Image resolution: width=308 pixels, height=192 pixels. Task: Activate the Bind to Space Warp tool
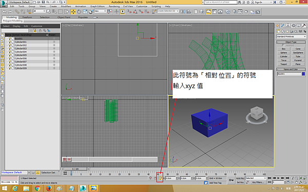[x=29, y=12]
